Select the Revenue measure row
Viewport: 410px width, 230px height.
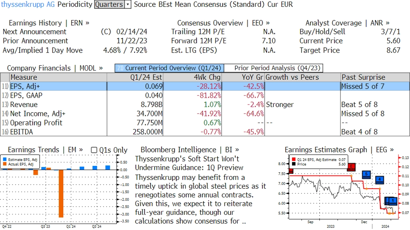point(205,105)
